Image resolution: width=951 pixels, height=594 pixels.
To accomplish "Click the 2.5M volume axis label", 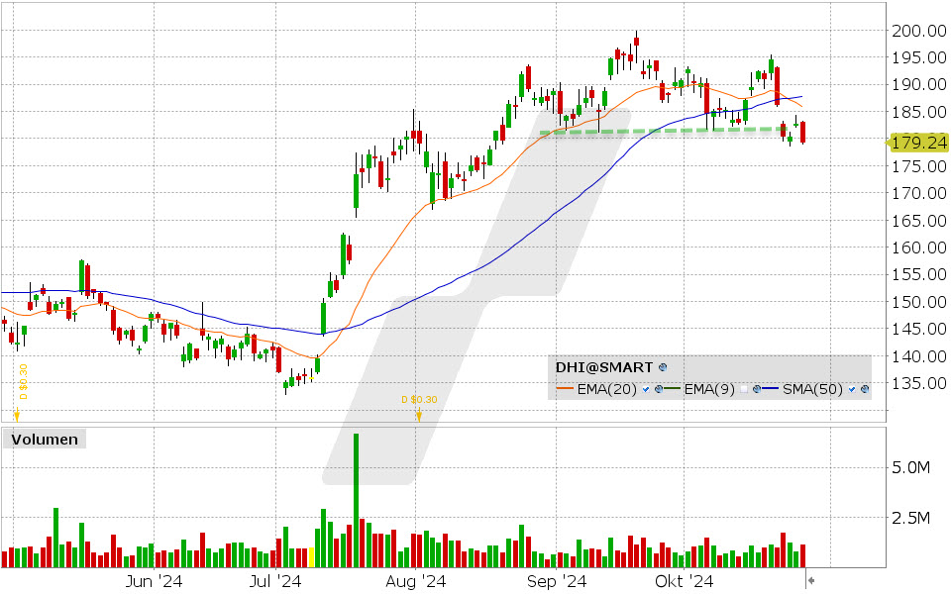I will [x=910, y=518].
